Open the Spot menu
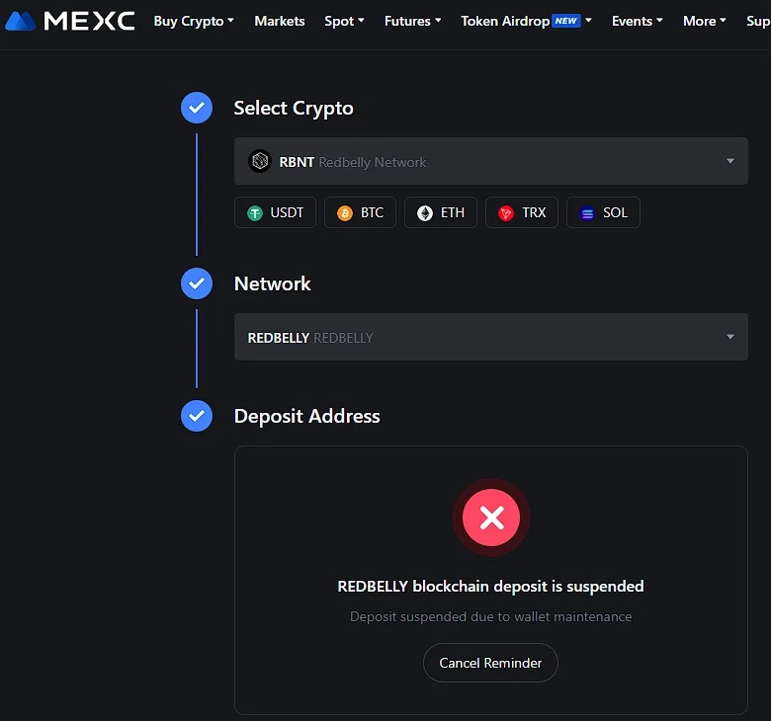Viewport: 772px width, 721px height. click(344, 21)
